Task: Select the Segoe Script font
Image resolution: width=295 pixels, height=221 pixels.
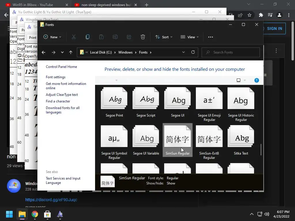Action: [x=146, y=102]
